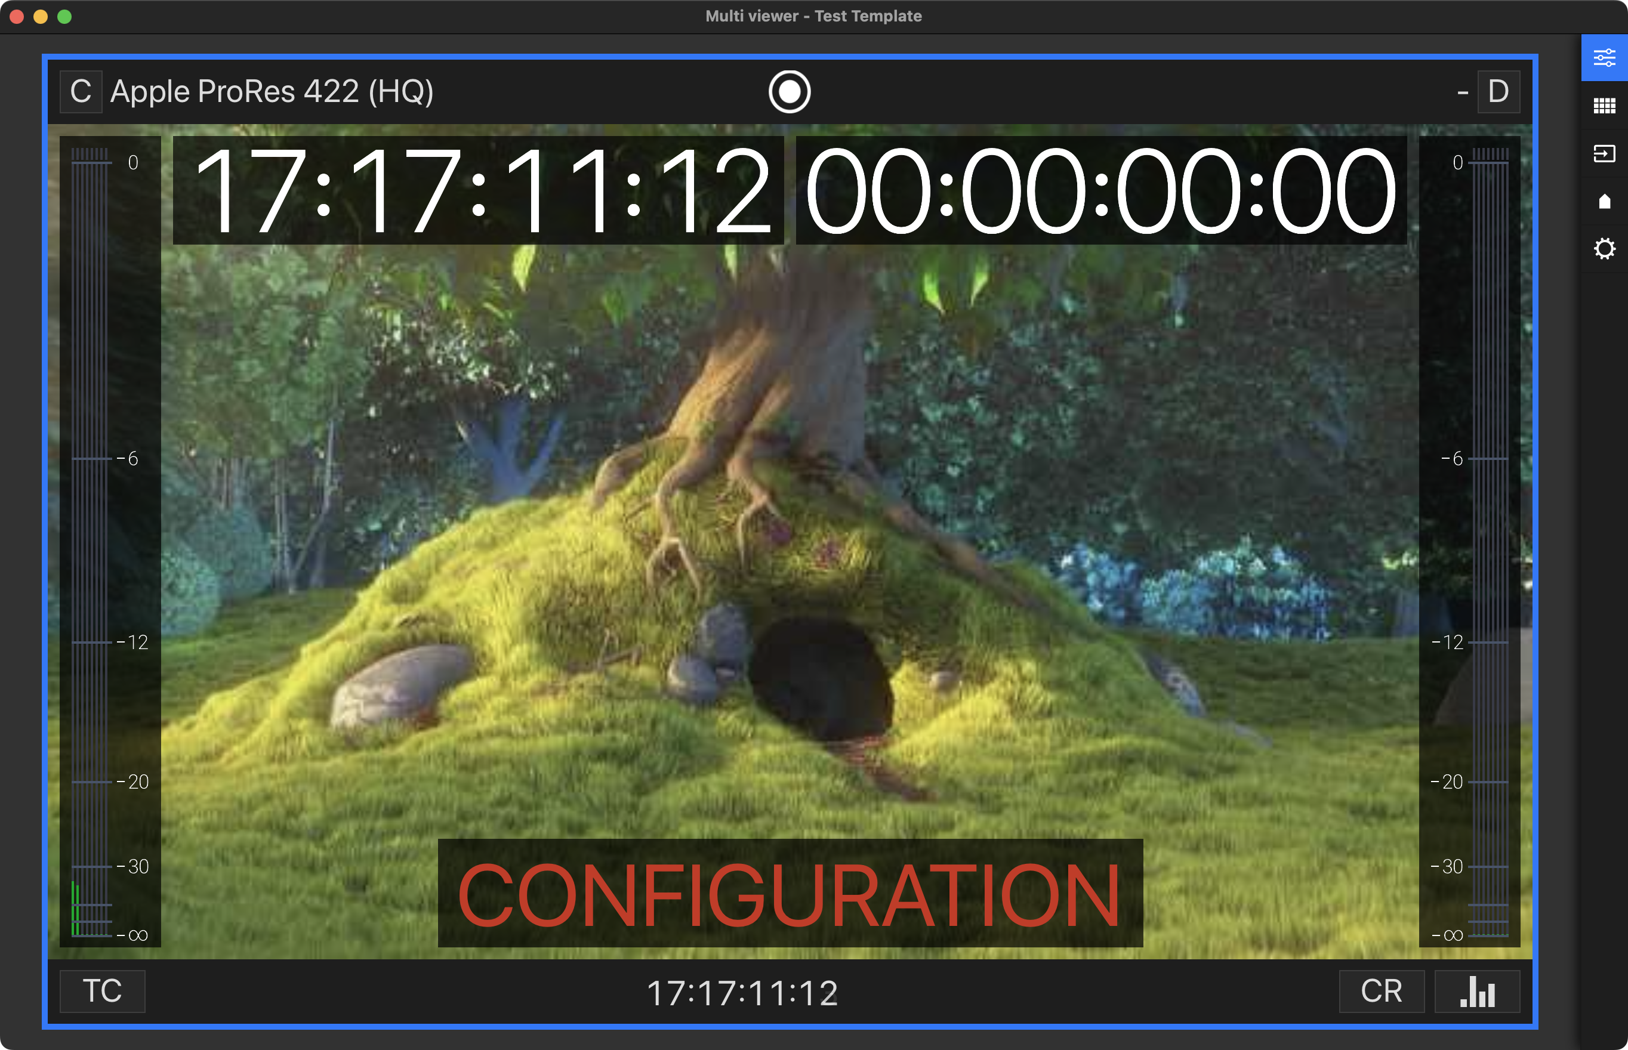Open the sliders control panel icon

tap(1604, 58)
